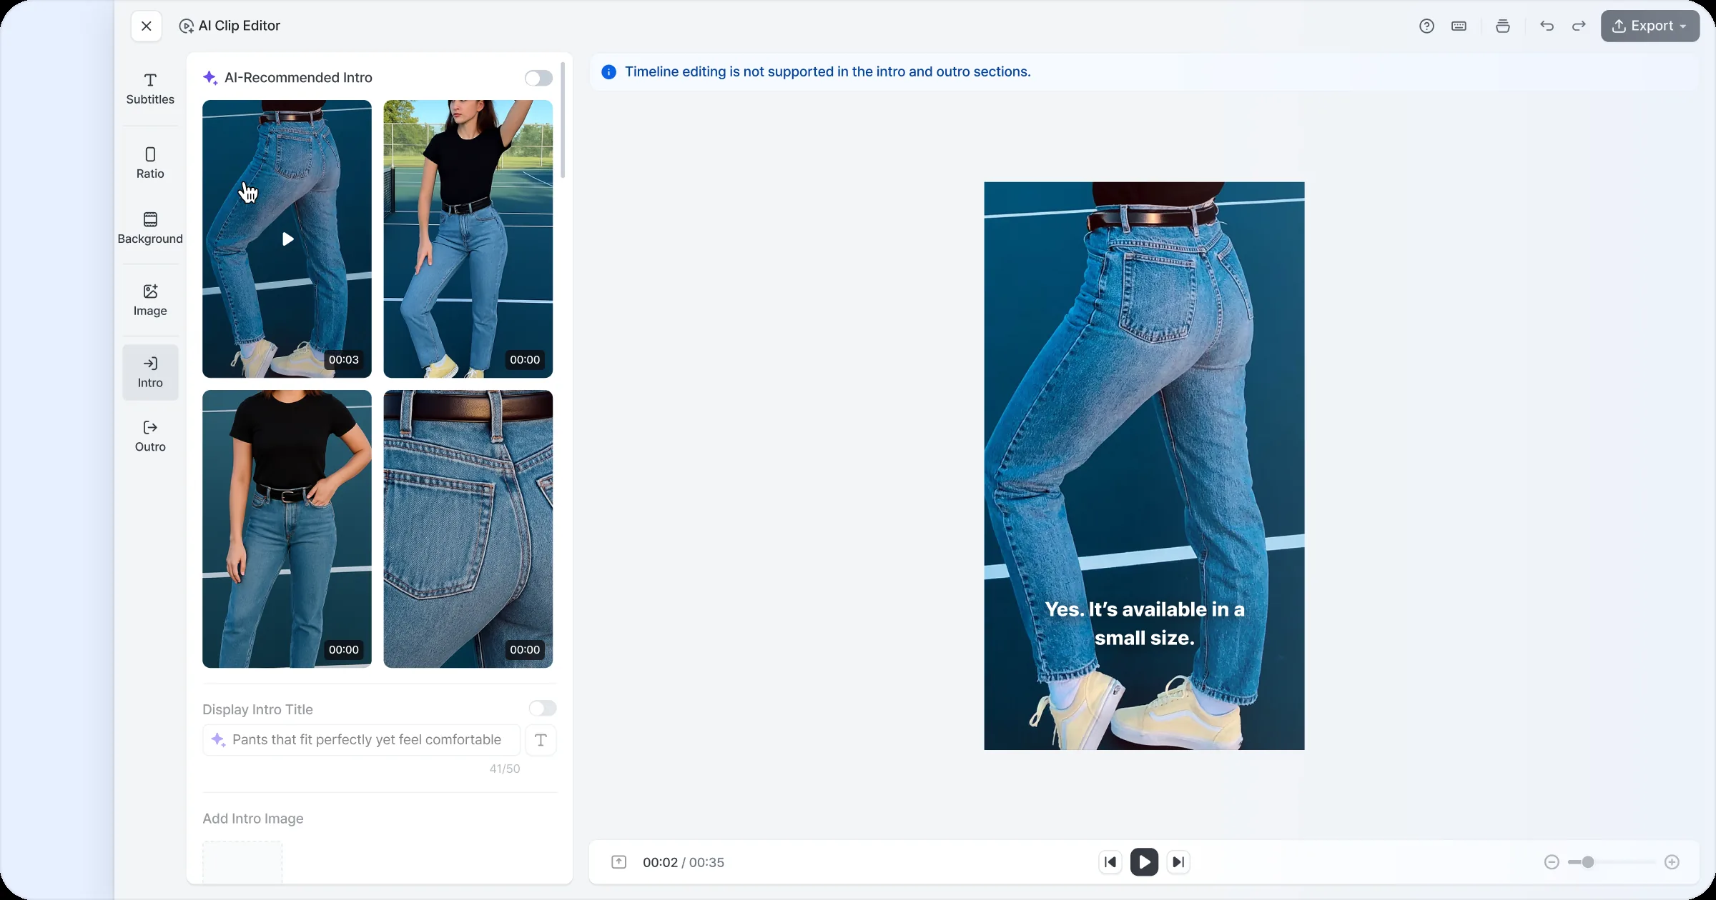
Task: Play the video preview
Action: (1144, 862)
